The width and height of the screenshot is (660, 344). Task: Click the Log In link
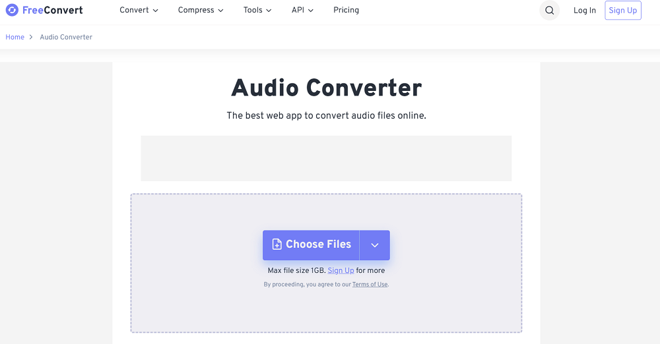pyautogui.click(x=584, y=11)
